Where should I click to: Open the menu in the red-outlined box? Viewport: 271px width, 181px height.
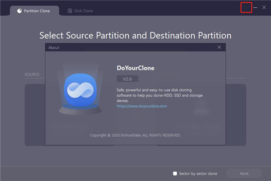[246, 8]
